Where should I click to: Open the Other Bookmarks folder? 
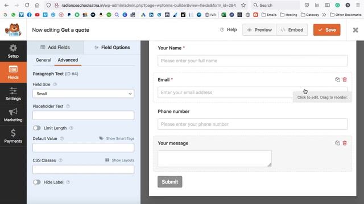coord(346,15)
